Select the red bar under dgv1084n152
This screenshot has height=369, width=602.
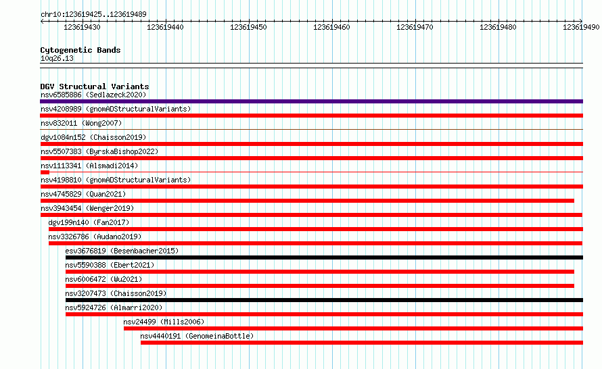point(311,144)
